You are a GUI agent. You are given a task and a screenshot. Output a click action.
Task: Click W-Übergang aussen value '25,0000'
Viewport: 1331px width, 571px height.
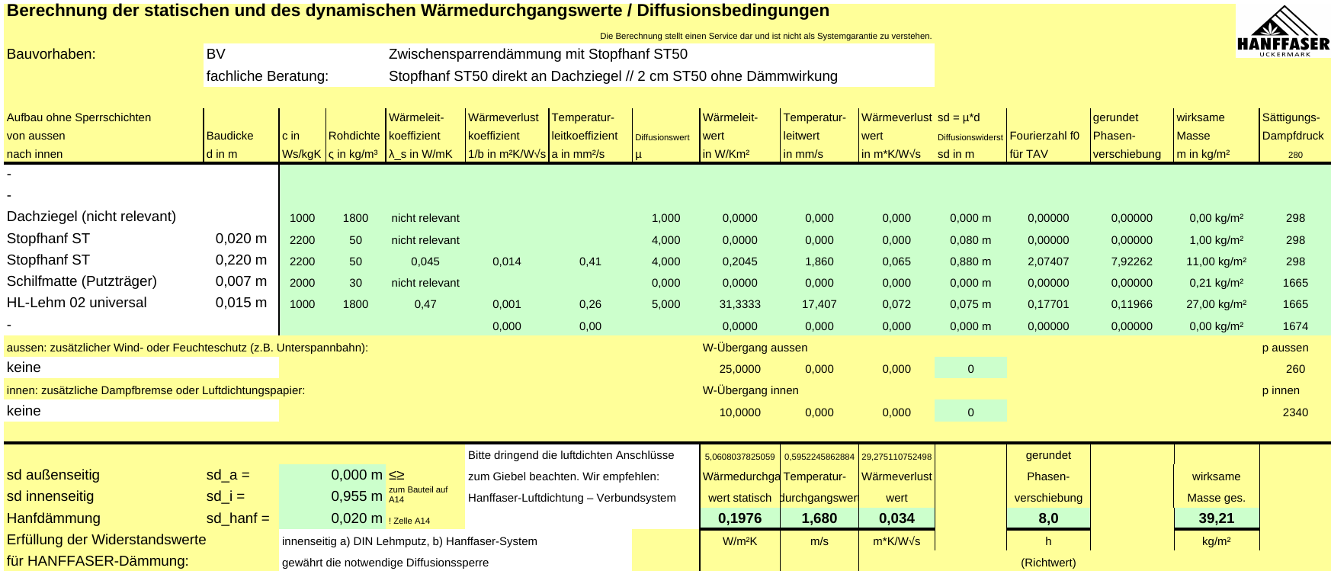pos(739,369)
